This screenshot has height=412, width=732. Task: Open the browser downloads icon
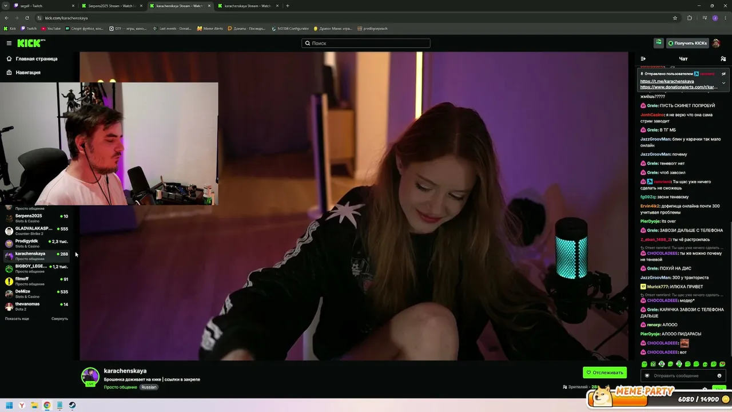(x=704, y=18)
